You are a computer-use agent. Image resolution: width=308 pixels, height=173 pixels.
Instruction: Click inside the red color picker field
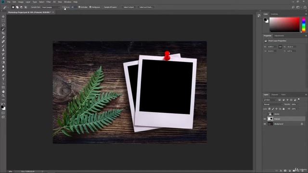pos(284,25)
